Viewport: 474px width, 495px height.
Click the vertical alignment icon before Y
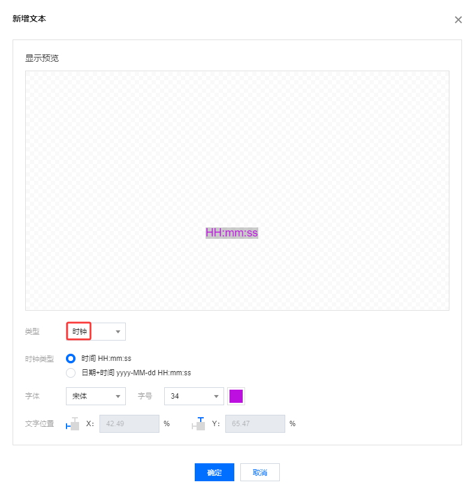point(198,424)
